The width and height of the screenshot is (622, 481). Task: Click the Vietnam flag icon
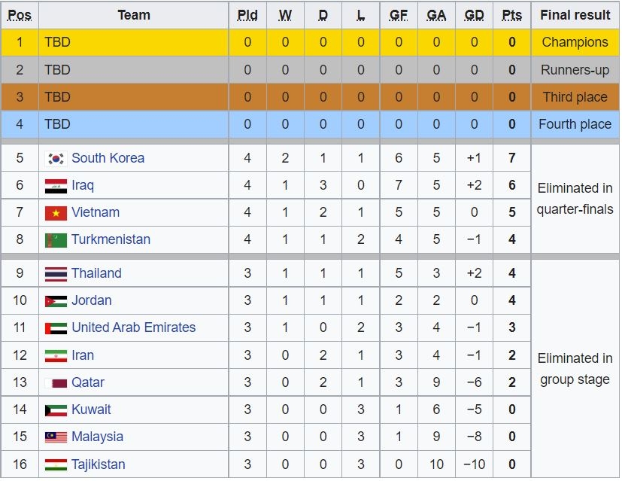tap(56, 213)
